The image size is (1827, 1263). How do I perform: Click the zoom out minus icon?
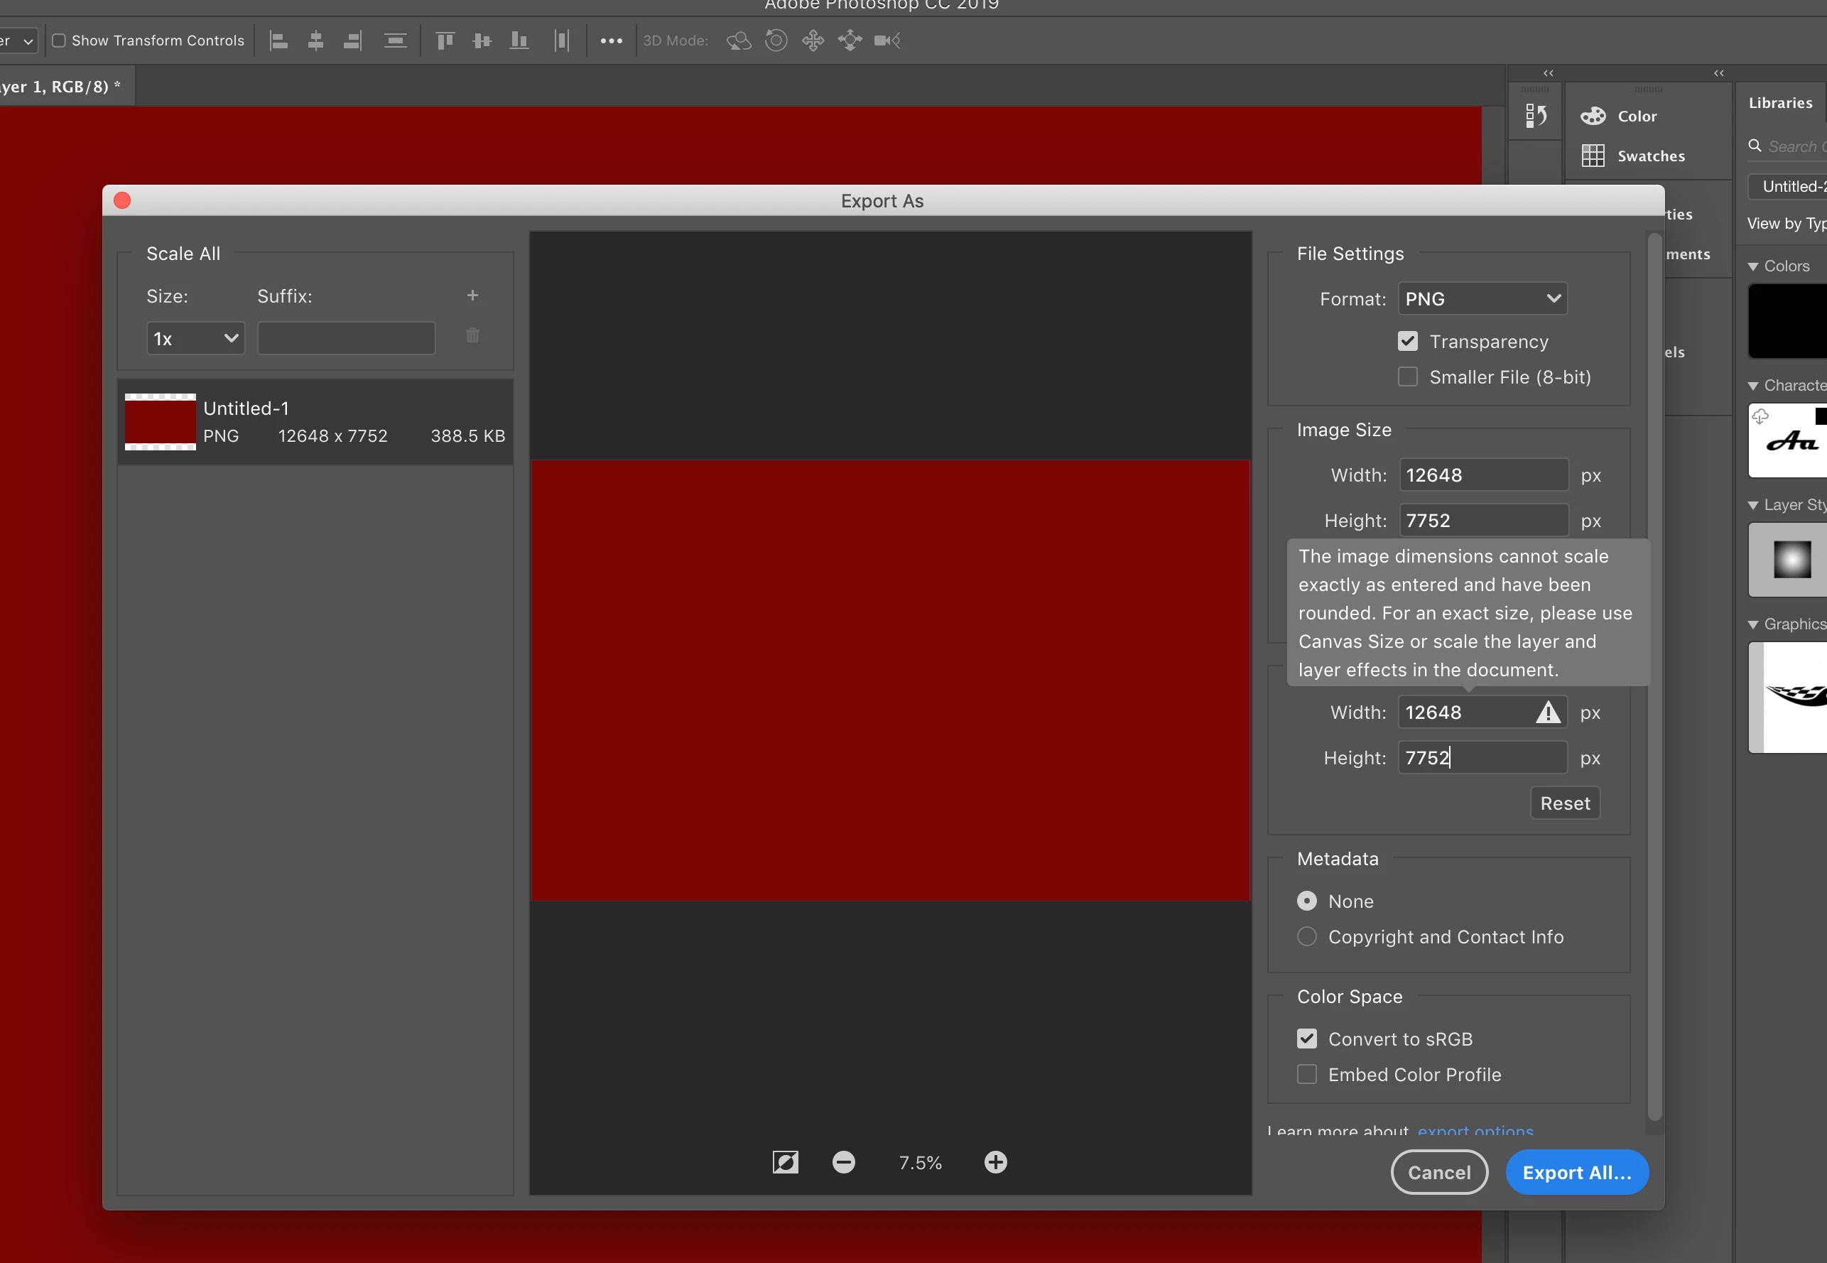[x=843, y=1161]
